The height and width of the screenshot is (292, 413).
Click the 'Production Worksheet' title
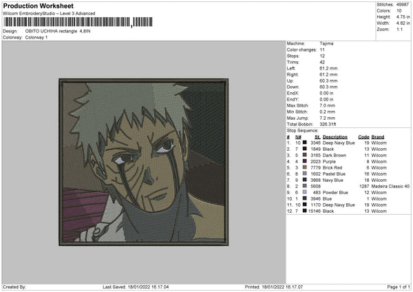[x=38, y=6]
